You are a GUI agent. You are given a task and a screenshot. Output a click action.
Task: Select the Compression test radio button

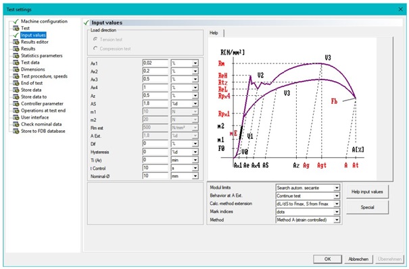click(95, 49)
